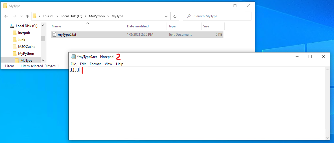Open the Recent locations dropdown arrow

click(x=21, y=16)
